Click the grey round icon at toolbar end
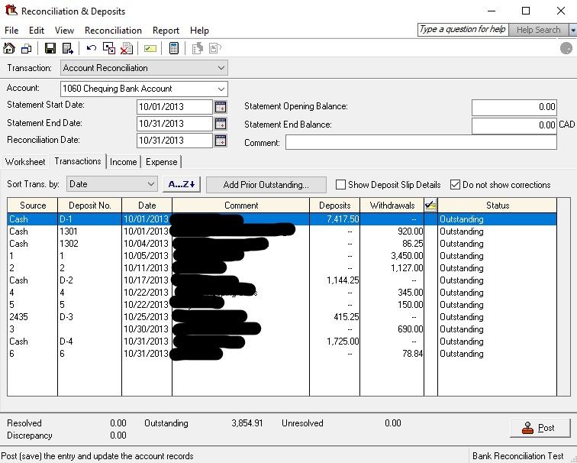 click(x=566, y=48)
